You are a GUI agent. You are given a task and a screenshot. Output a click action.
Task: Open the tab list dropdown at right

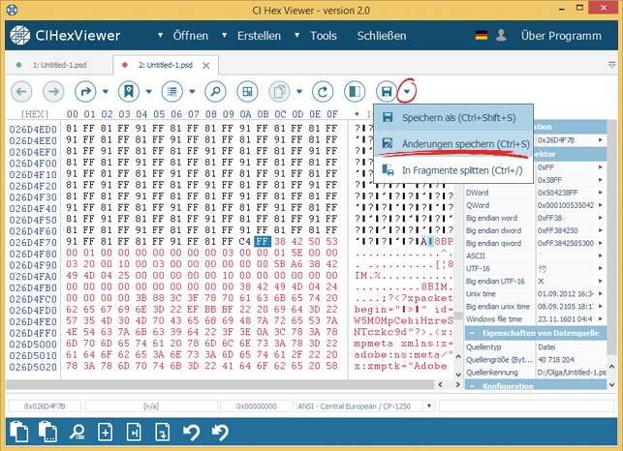[x=612, y=65]
